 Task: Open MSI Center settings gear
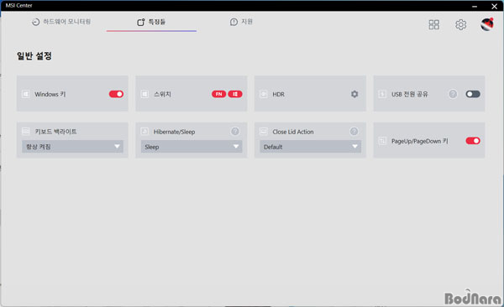pyautogui.click(x=460, y=24)
